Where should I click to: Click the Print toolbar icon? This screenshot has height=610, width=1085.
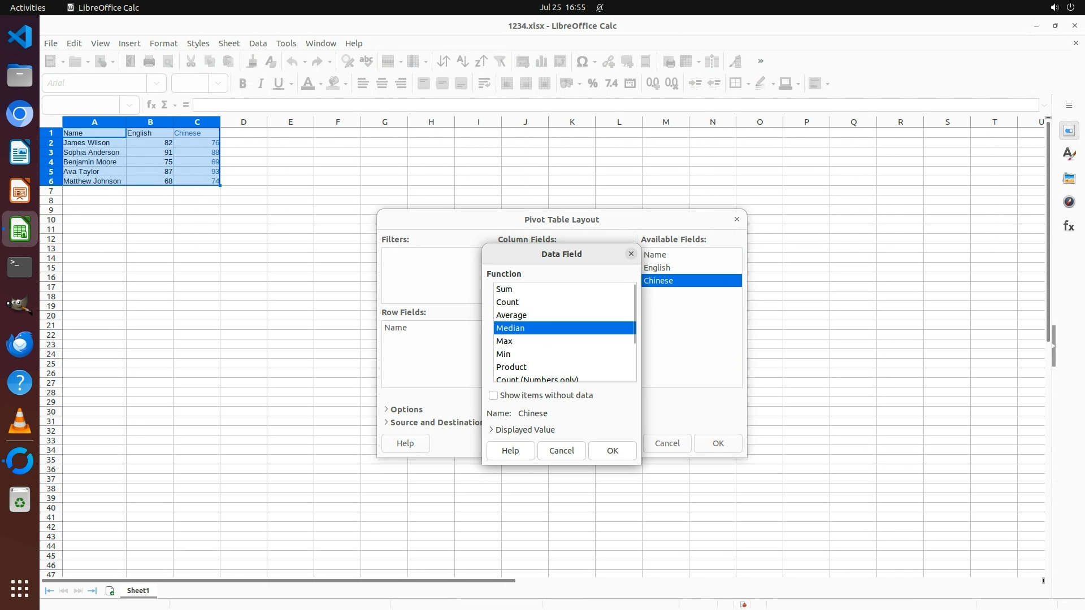point(149,62)
